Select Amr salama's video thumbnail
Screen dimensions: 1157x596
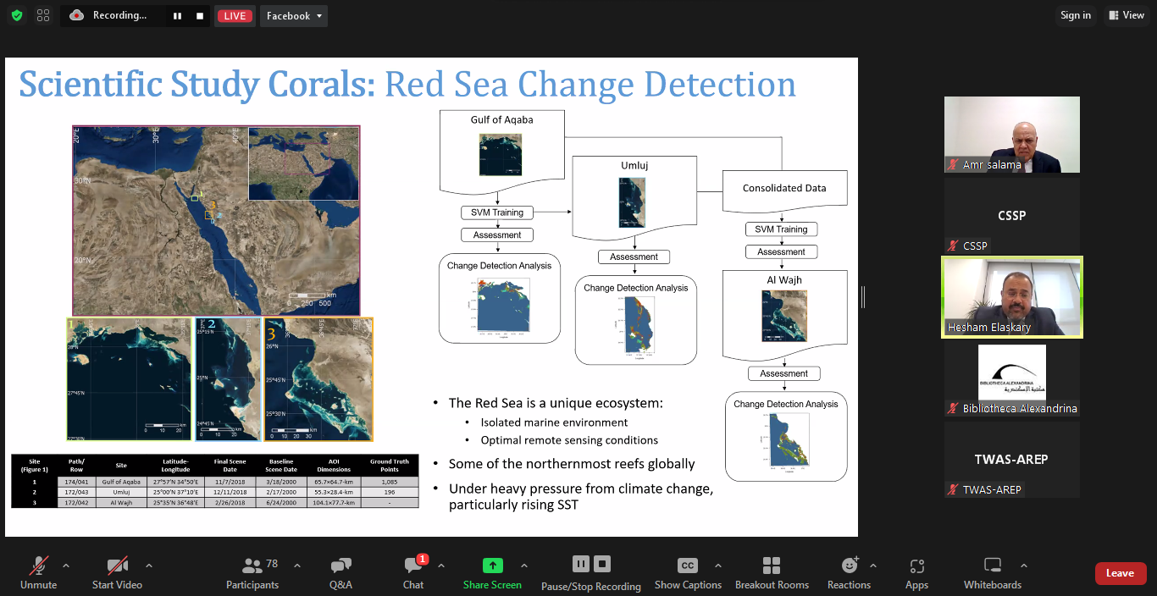1011,135
